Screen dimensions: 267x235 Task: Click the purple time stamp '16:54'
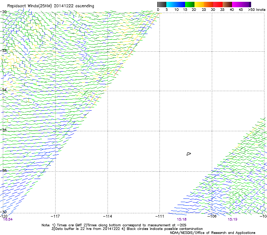(8, 219)
